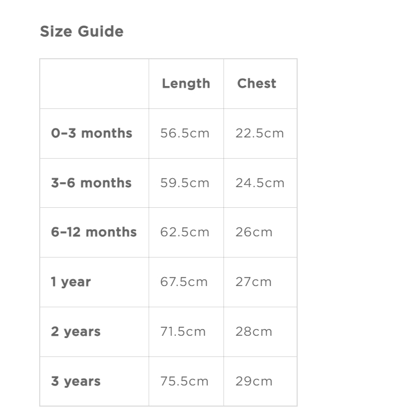
Task: Select the Chest column header
Action: point(256,84)
